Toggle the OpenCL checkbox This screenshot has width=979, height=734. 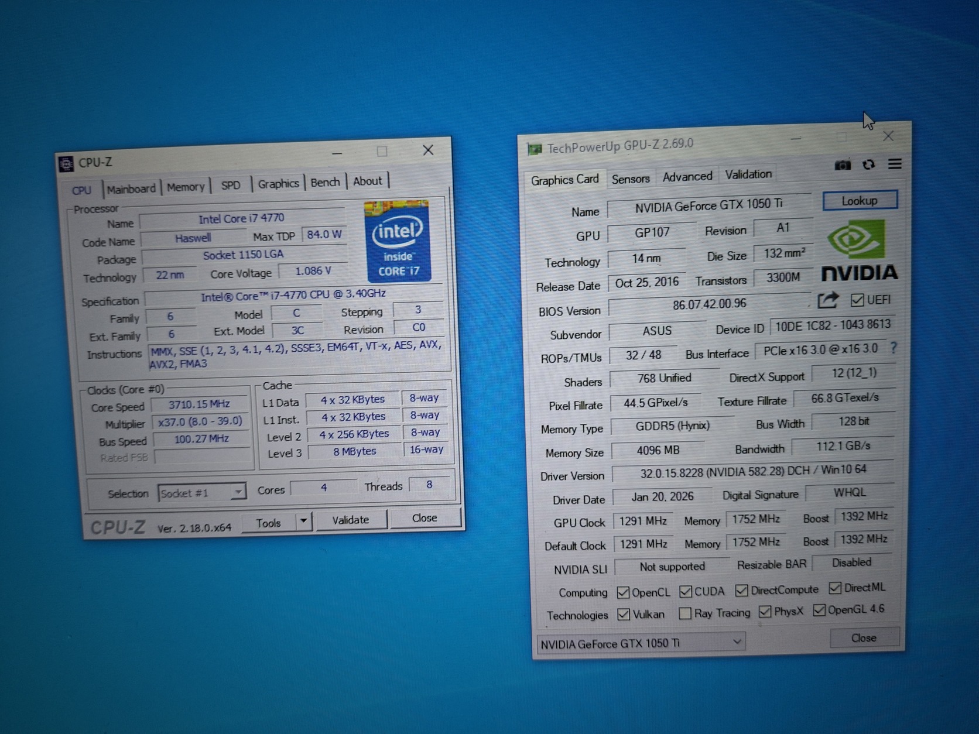(x=623, y=593)
